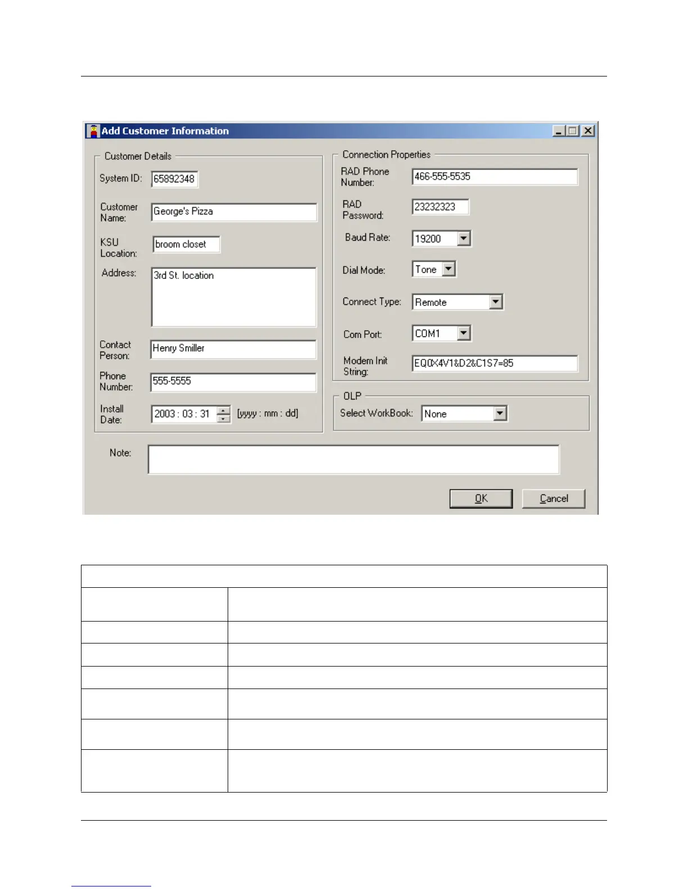
Task: Open the Com Port dropdown
Action: (463, 334)
